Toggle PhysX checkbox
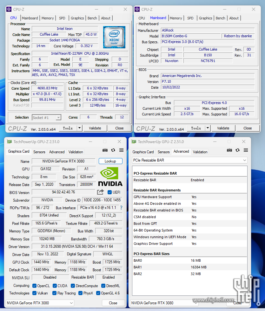Screen dimensions: 265x311 (x=80, y=293)
